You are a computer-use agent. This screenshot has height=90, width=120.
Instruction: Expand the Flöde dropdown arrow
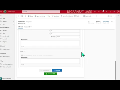[x=81, y=16]
